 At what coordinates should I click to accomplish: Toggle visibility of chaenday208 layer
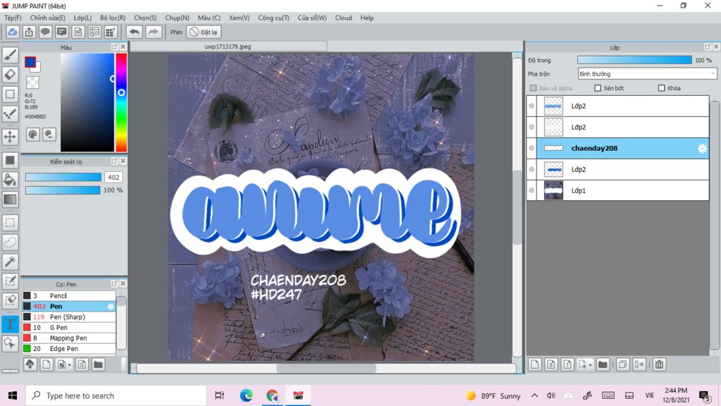pos(532,148)
